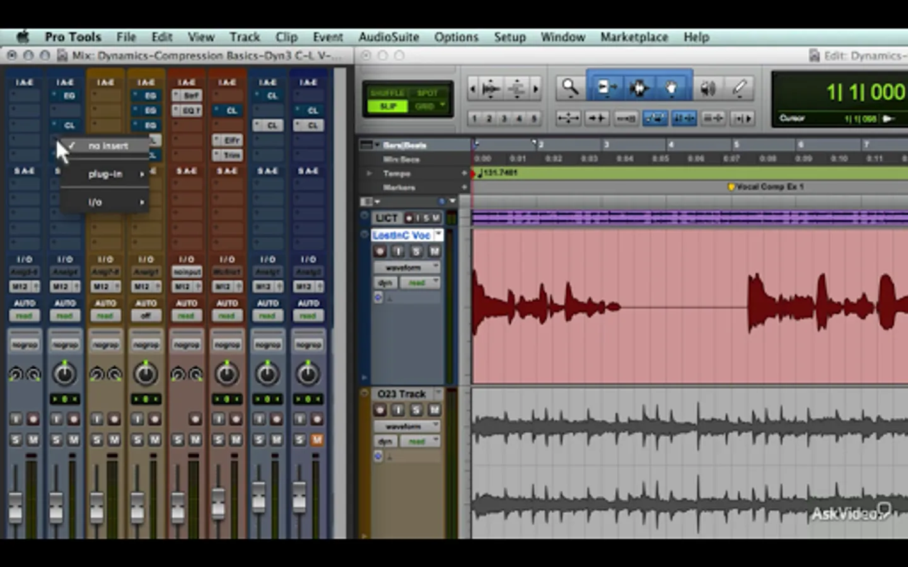This screenshot has width=908, height=567.
Task: Select the Pencil tool
Action: pos(740,88)
